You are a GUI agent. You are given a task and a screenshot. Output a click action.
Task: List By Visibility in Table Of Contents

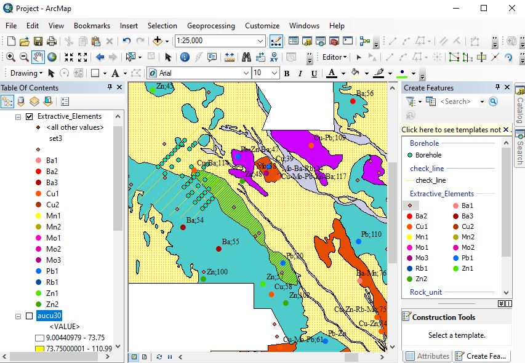click(34, 102)
